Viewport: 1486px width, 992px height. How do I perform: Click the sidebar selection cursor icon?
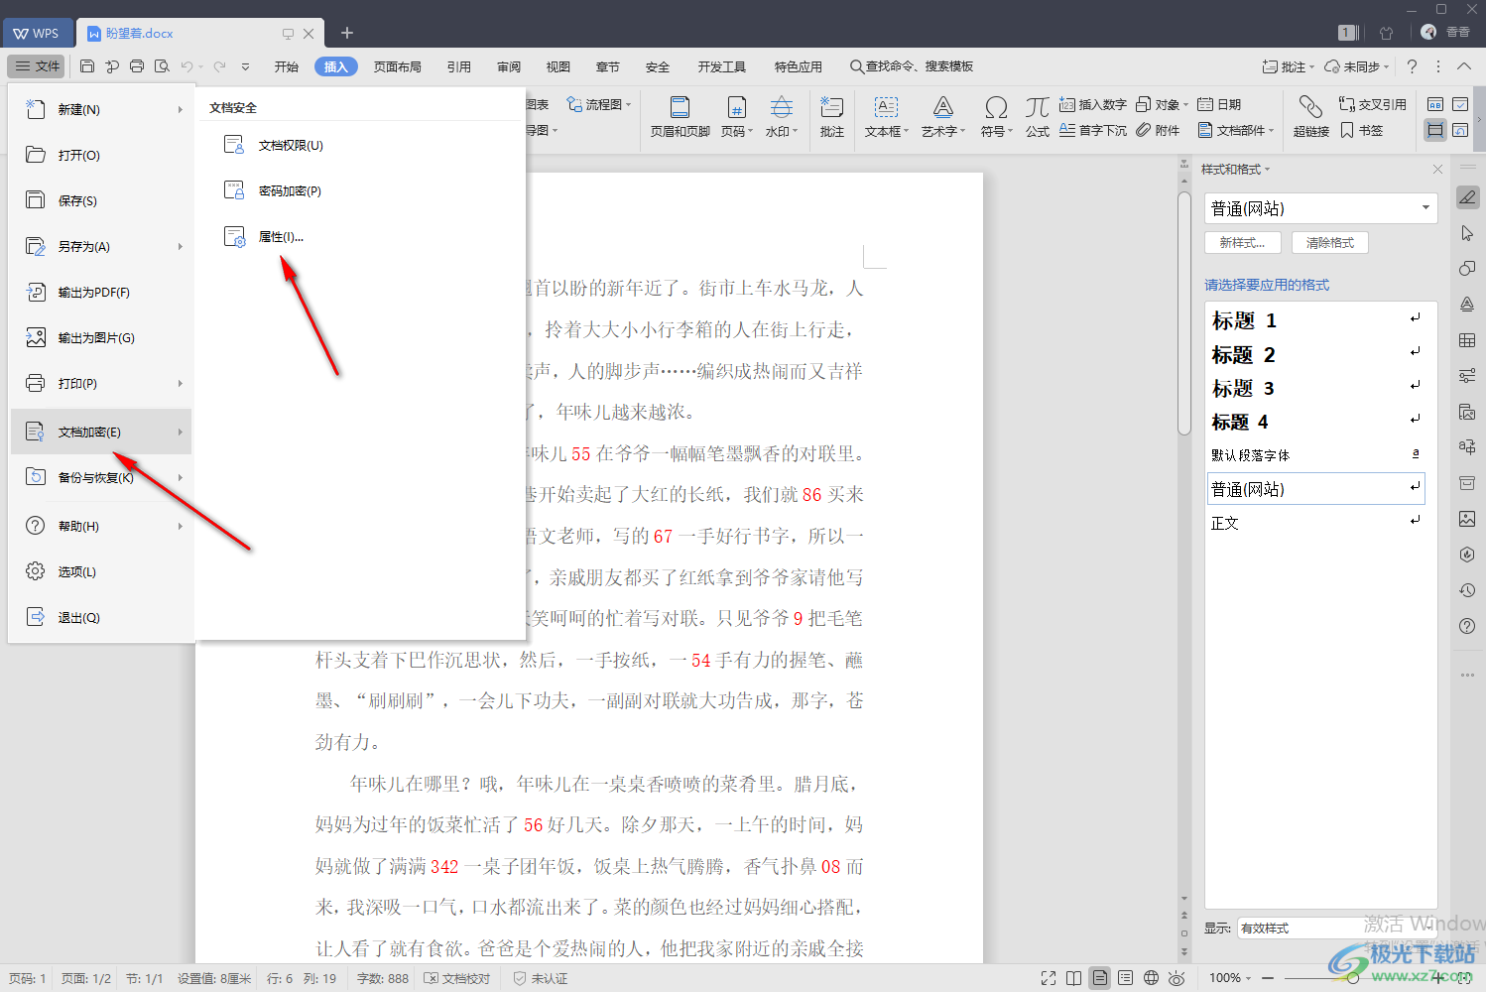tap(1467, 233)
